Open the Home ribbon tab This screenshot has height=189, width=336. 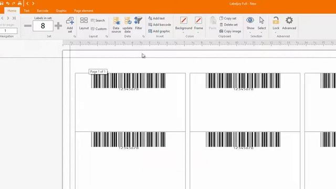point(12,10)
